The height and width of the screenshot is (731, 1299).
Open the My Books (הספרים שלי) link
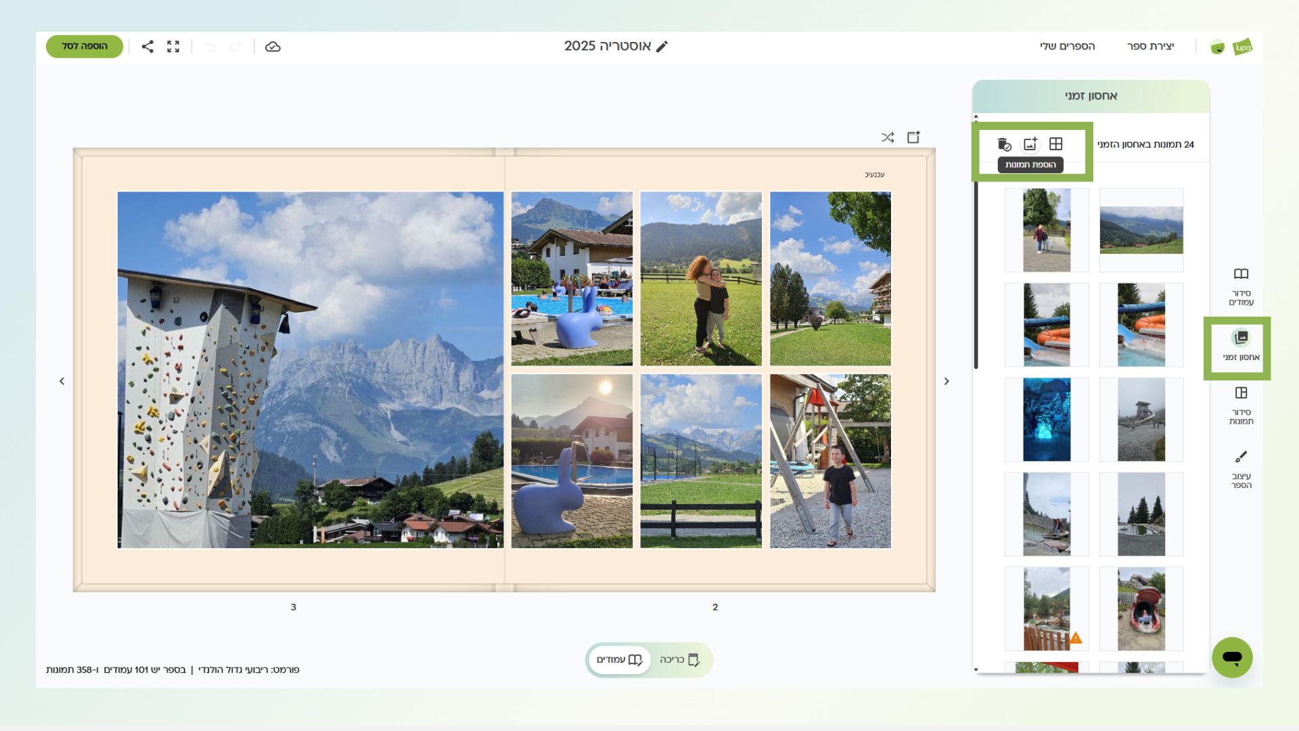pyautogui.click(x=1067, y=47)
